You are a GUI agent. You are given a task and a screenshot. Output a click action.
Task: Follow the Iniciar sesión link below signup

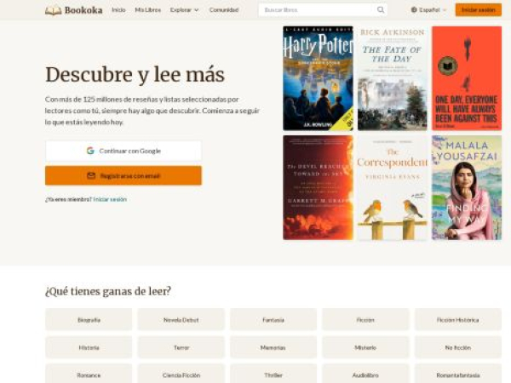click(x=110, y=199)
